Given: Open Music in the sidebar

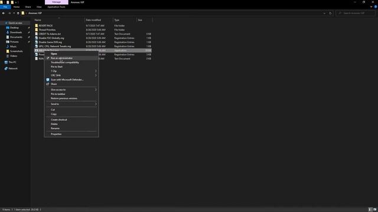Looking at the screenshot, I should [13, 47].
